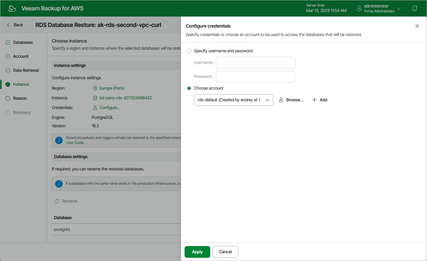Click the Summary step circle icon
This screenshot has width=427, height=261.
click(x=8, y=113)
